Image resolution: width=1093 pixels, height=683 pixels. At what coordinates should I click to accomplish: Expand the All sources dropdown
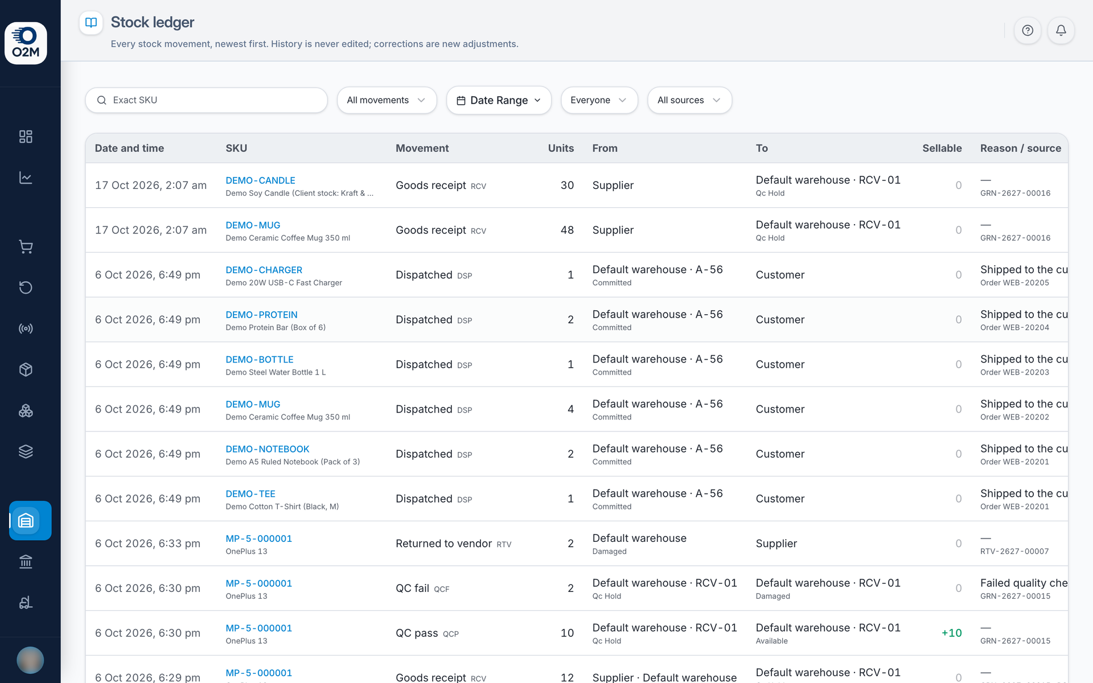click(689, 100)
